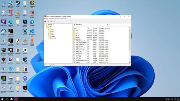Image resolution: width=180 pixels, height=101 pixels.
Task: Select the userscript folder in tree
Action: pos(54,38)
